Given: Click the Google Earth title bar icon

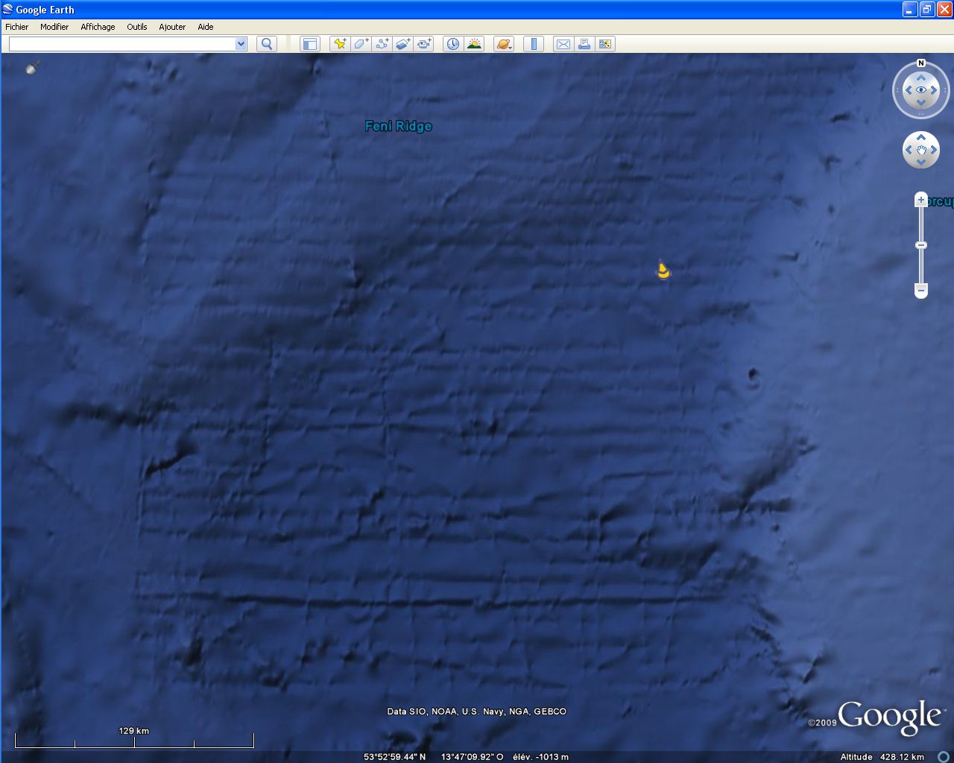Looking at the screenshot, I should pos(8,10).
